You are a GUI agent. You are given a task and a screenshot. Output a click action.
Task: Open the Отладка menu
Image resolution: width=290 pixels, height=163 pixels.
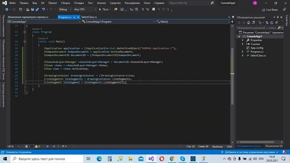pyautogui.click(x=79, y=3)
